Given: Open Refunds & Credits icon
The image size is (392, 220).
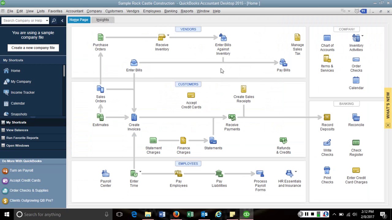Looking at the screenshot, I should coord(283,140).
